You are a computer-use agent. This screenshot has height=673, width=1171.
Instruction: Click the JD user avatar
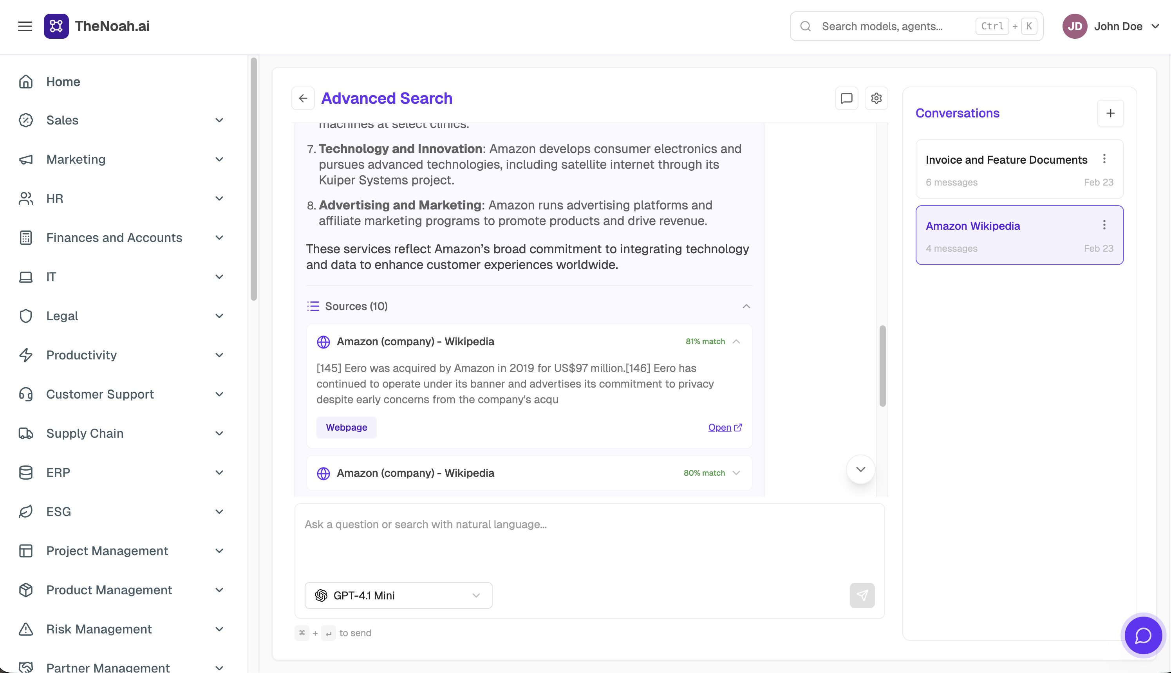coord(1074,26)
